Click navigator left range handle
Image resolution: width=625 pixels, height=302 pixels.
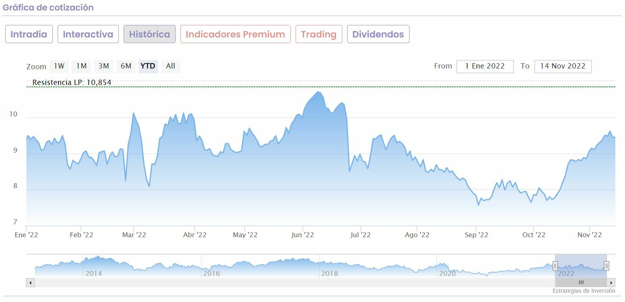pyautogui.click(x=555, y=266)
